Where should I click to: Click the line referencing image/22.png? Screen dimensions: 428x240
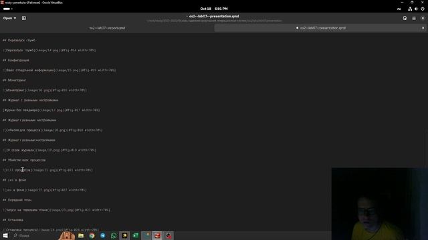[x=45, y=190]
